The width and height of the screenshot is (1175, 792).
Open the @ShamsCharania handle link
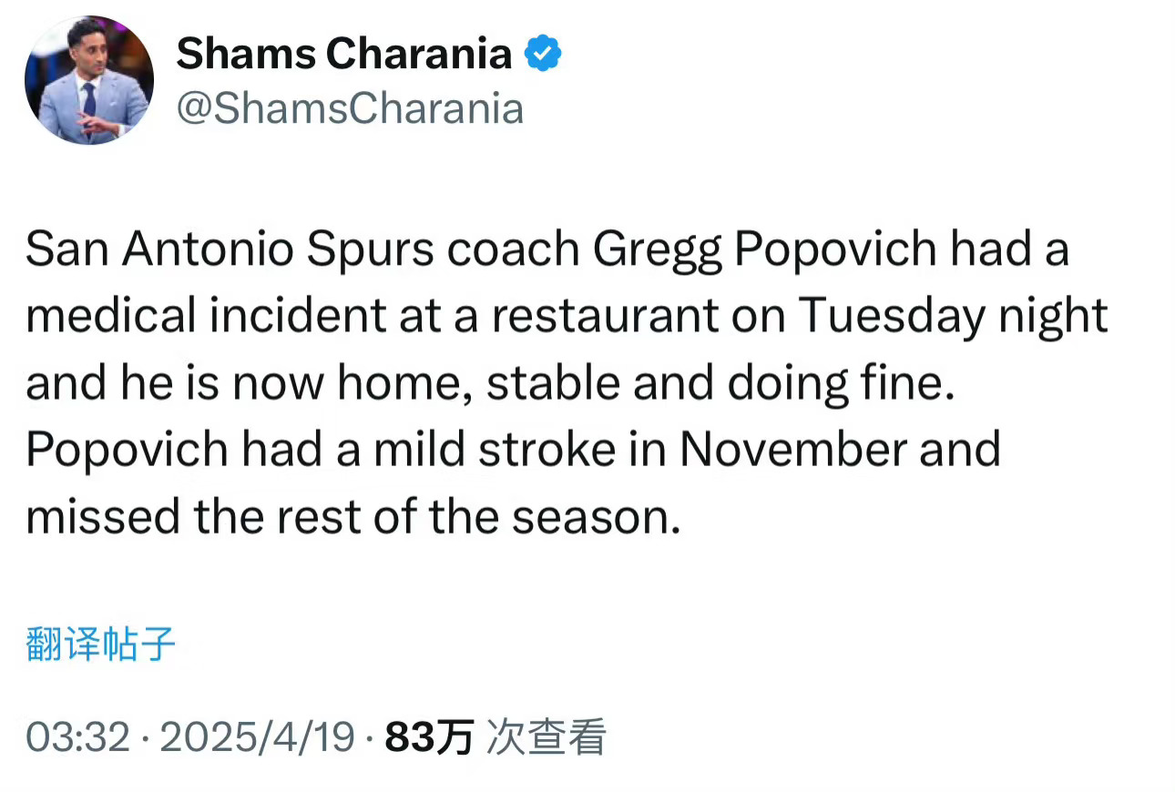[350, 109]
